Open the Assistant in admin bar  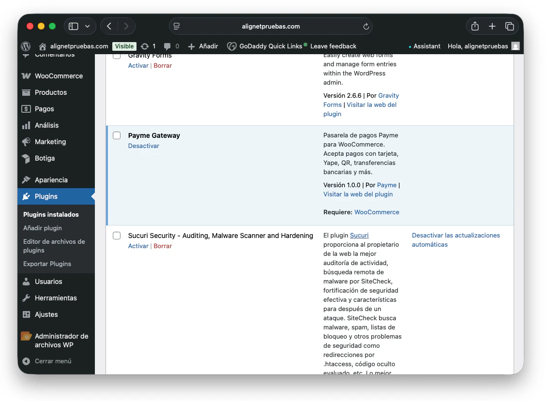coord(425,46)
